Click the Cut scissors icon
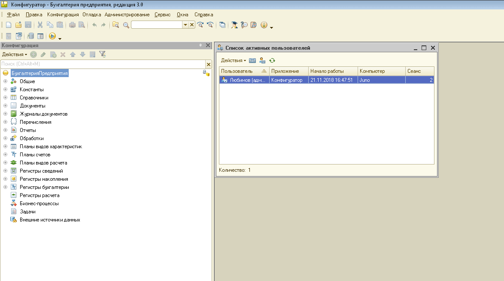The height and width of the screenshot is (281, 504). [x=40, y=25]
